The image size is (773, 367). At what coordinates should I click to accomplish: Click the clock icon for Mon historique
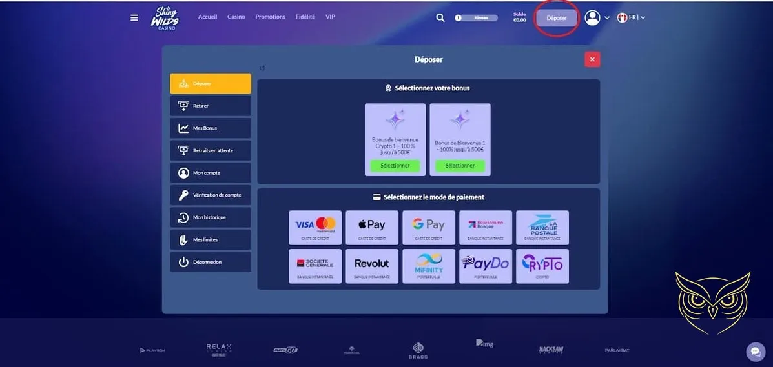click(x=183, y=217)
